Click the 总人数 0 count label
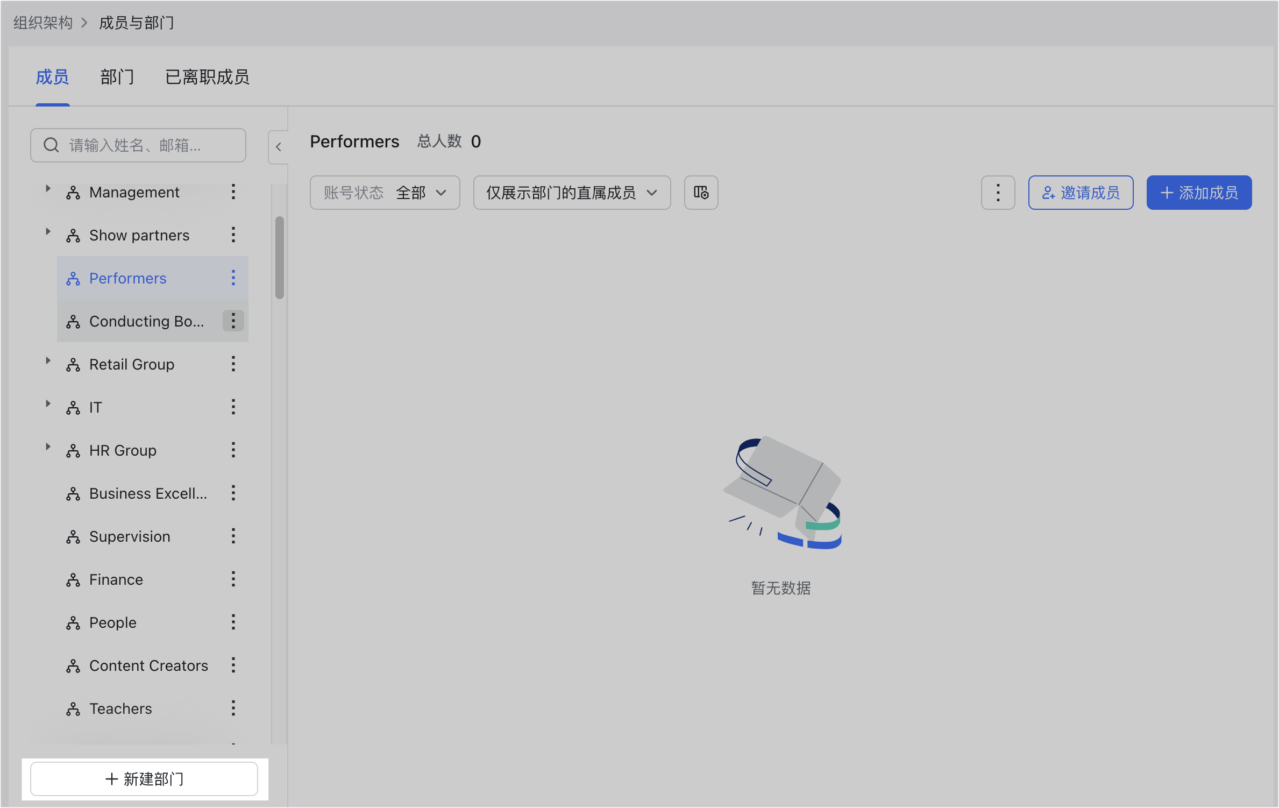Screen dimensions: 1279x808 click(450, 141)
